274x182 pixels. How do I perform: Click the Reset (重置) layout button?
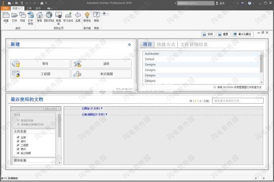[223, 34]
